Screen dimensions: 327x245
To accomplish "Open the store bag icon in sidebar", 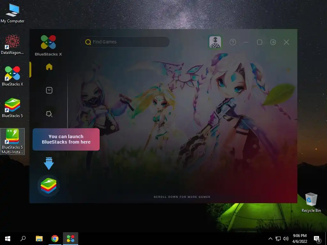I will (x=49, y=90).
